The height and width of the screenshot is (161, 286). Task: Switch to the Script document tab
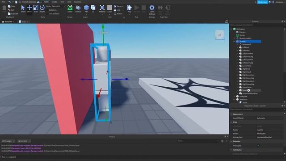click(x=24, y=21)
